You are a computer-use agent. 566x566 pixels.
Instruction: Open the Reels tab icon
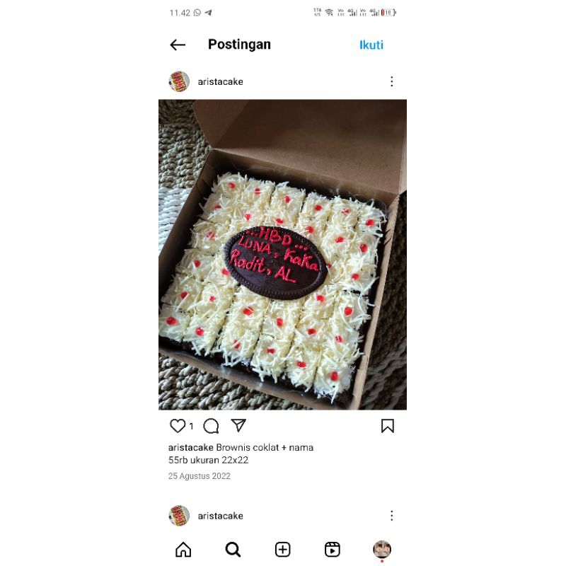[332, 550]
